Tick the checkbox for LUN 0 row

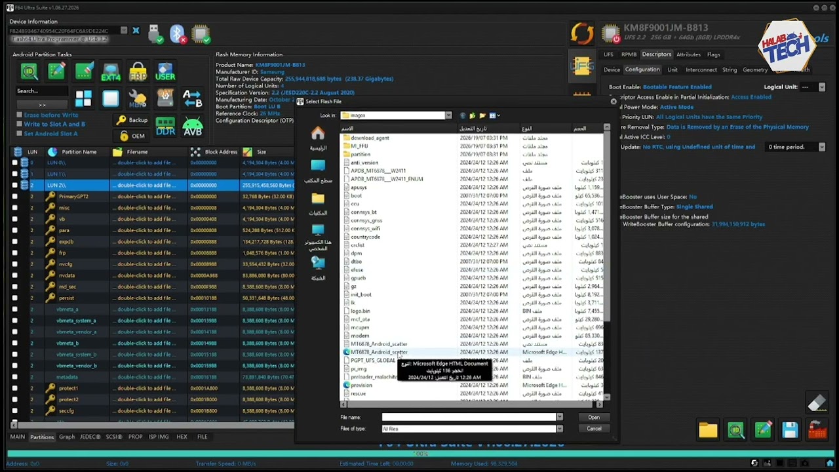(x=15, y=163)
